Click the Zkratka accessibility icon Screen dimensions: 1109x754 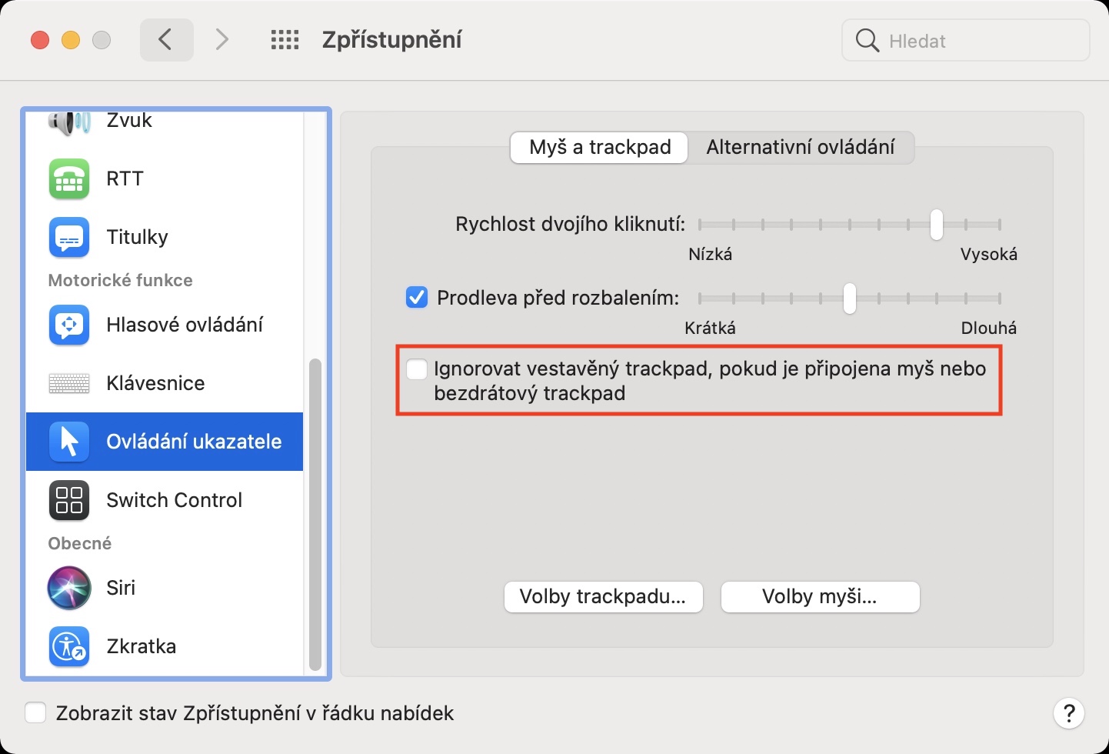69,646
